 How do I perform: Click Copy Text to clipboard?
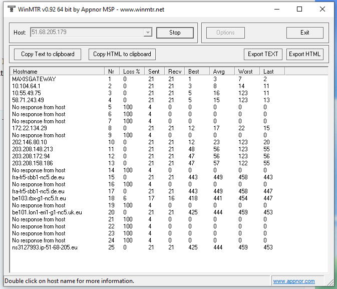click(x=48, y=54)
